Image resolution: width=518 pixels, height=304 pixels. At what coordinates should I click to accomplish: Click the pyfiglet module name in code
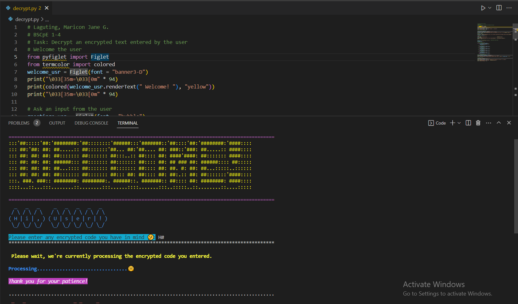coord(54,57)
